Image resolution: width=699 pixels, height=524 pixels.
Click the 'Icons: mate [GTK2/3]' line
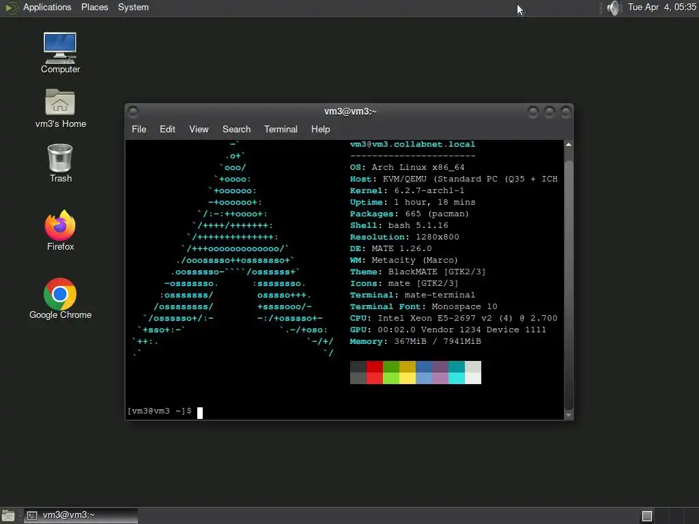pyautogui.click(x=404, y=283)
